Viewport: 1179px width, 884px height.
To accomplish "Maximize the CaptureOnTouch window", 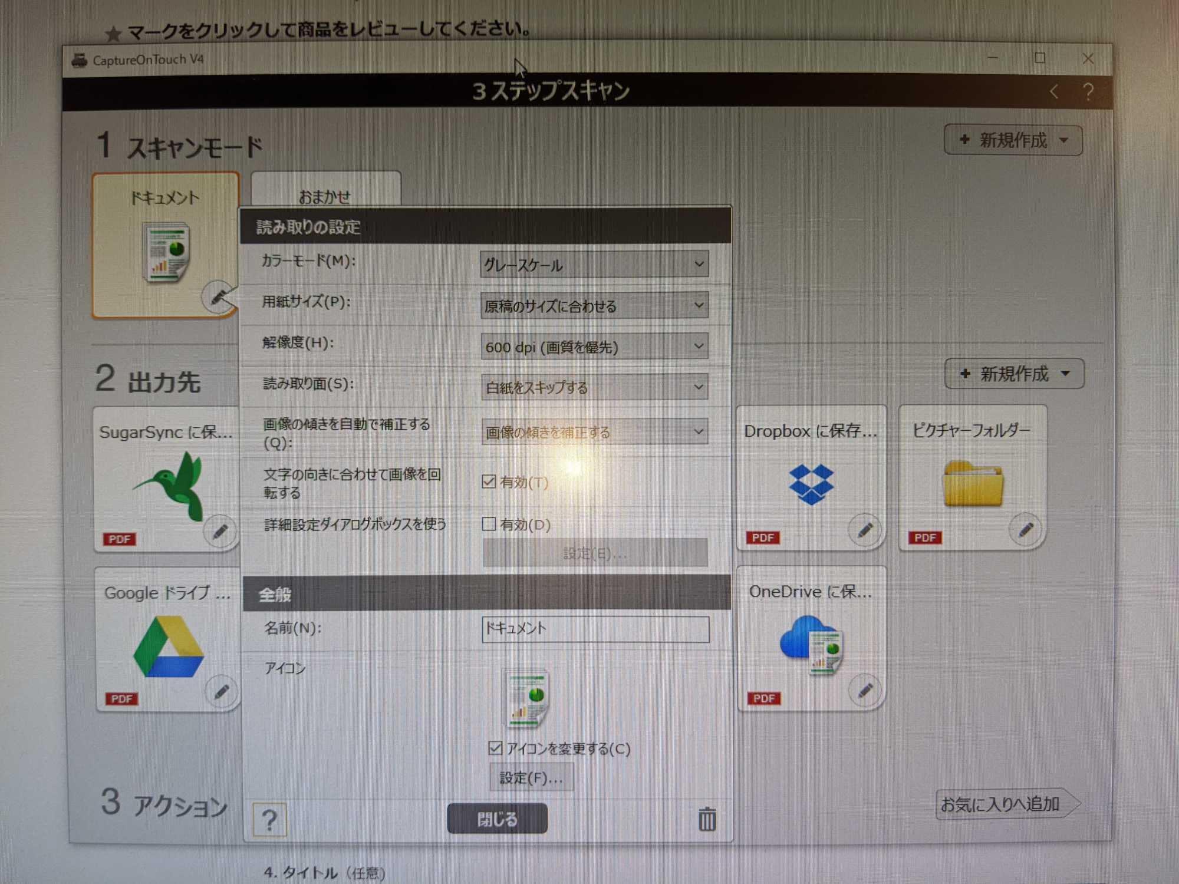I will click(x=1040, y=58).
